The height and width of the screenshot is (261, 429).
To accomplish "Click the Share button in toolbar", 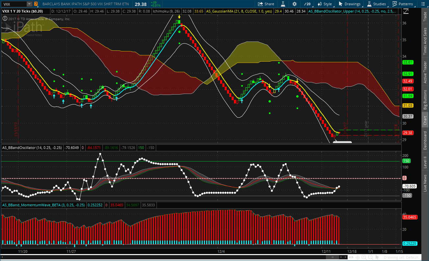I will coord(266,4).
